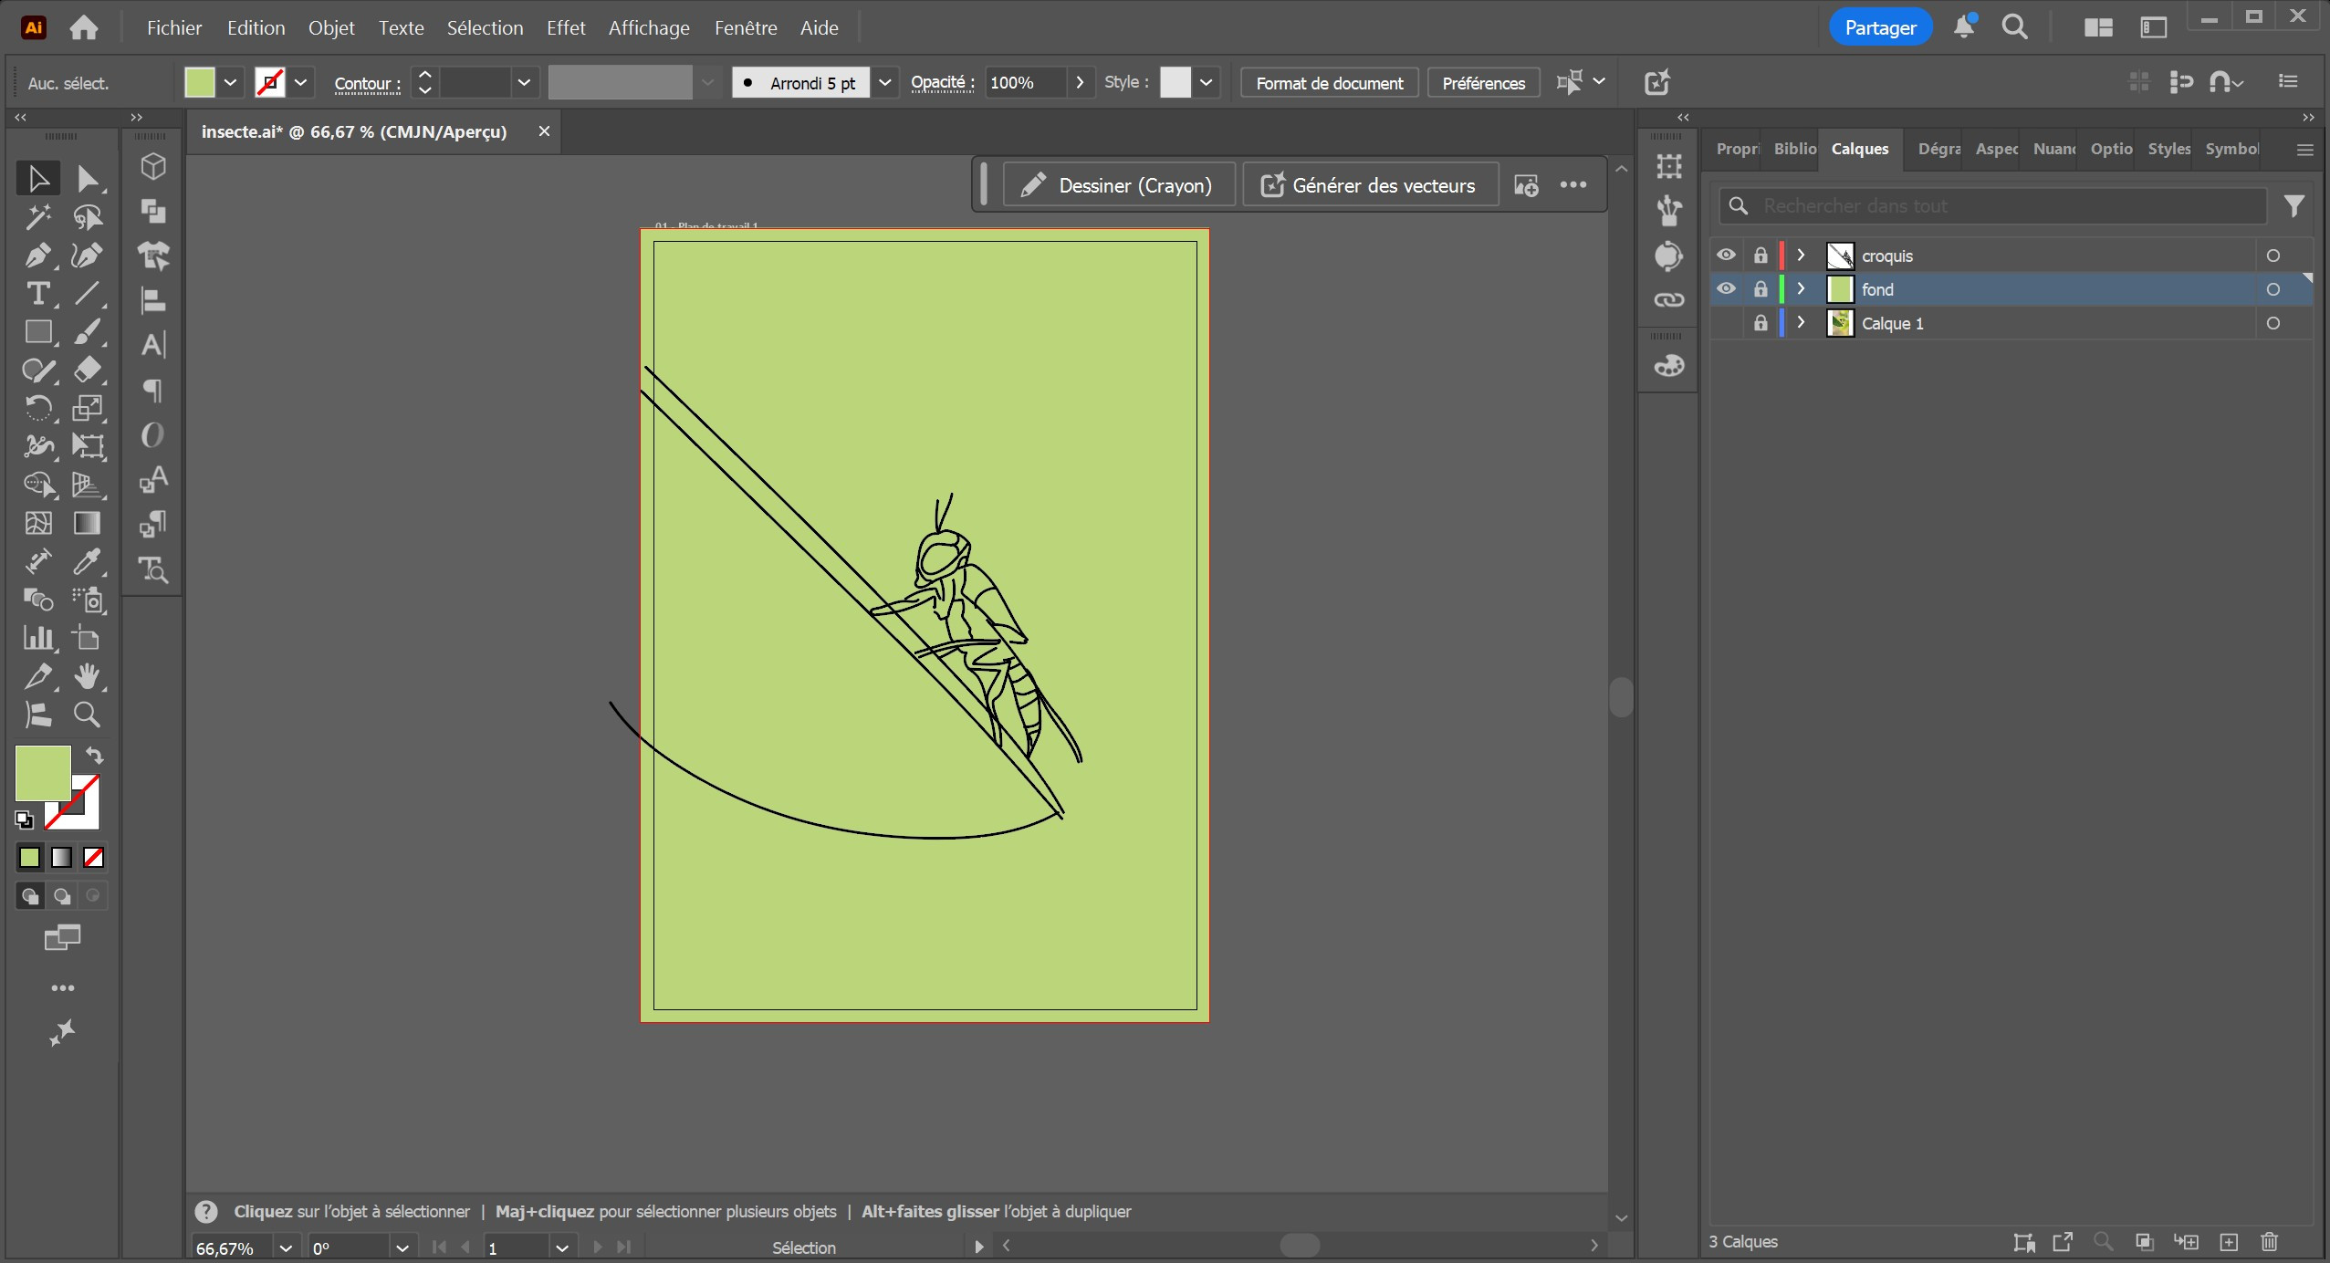Image resolution: width=2330 pixels, height=1263 pixels.
Task: Click the delete layer trash icon
Action: coord(2270,1242)
